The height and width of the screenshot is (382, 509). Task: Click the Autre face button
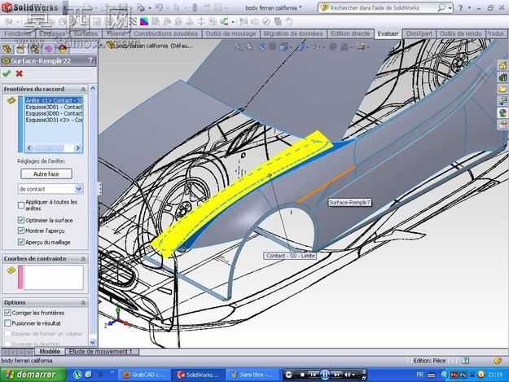click(x=46, y=174)
